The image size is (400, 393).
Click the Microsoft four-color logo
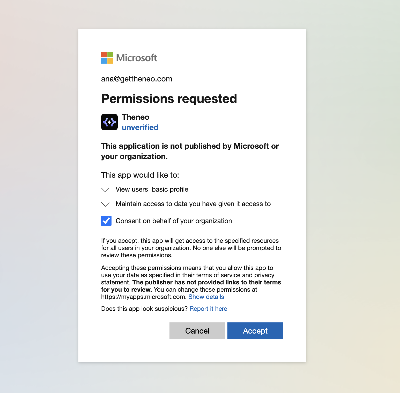point(107,58)
